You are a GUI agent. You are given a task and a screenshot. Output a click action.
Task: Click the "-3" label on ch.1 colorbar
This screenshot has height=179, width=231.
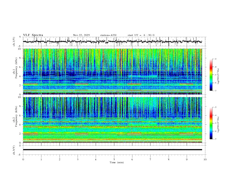[215, 59]
